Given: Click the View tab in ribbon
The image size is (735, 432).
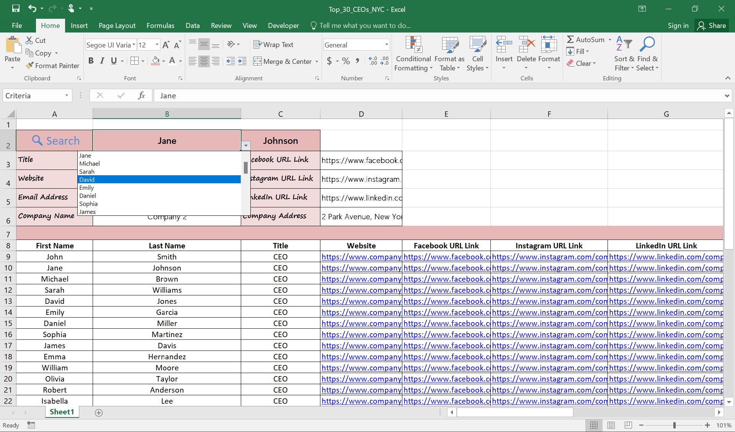Looking at the screenshot, I should point(248,25).
